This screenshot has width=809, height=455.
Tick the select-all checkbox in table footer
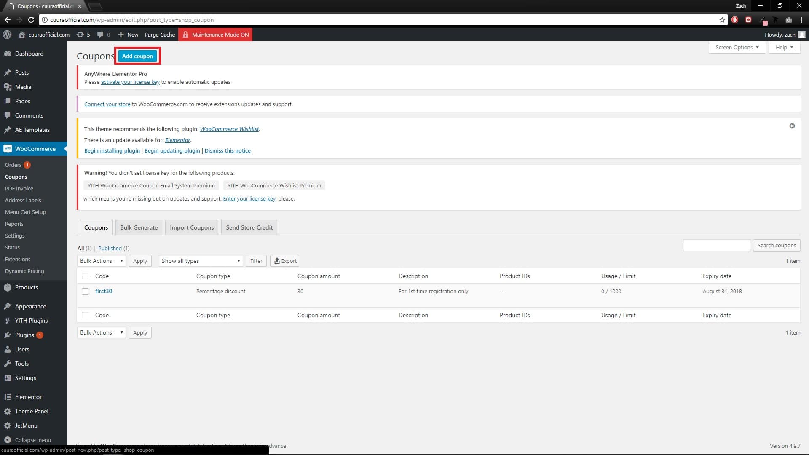pyautogui.click(x=85, y=315)
